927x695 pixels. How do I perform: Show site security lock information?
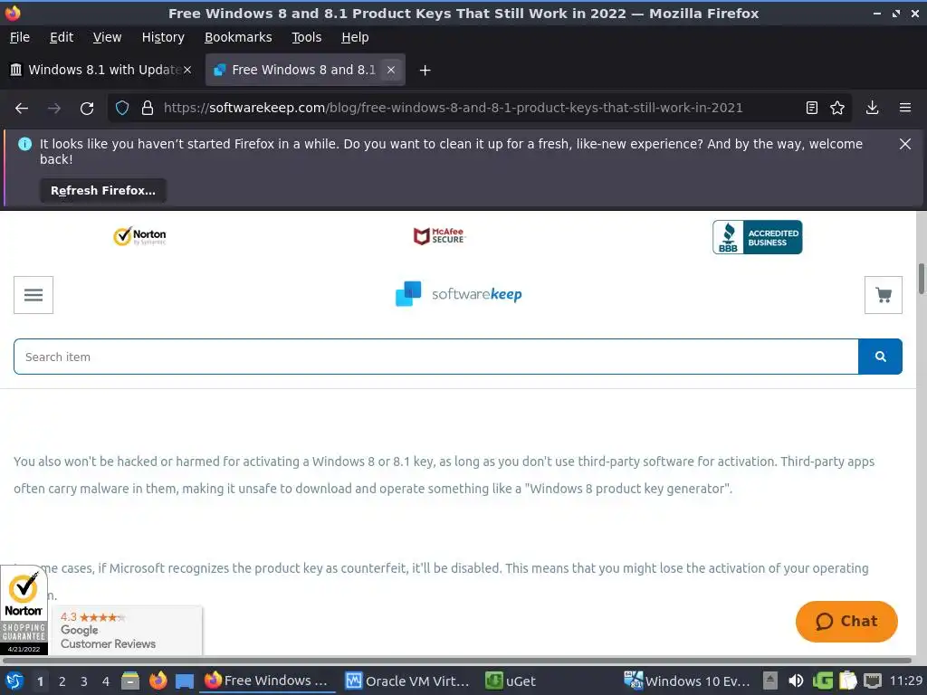[148, 108]
